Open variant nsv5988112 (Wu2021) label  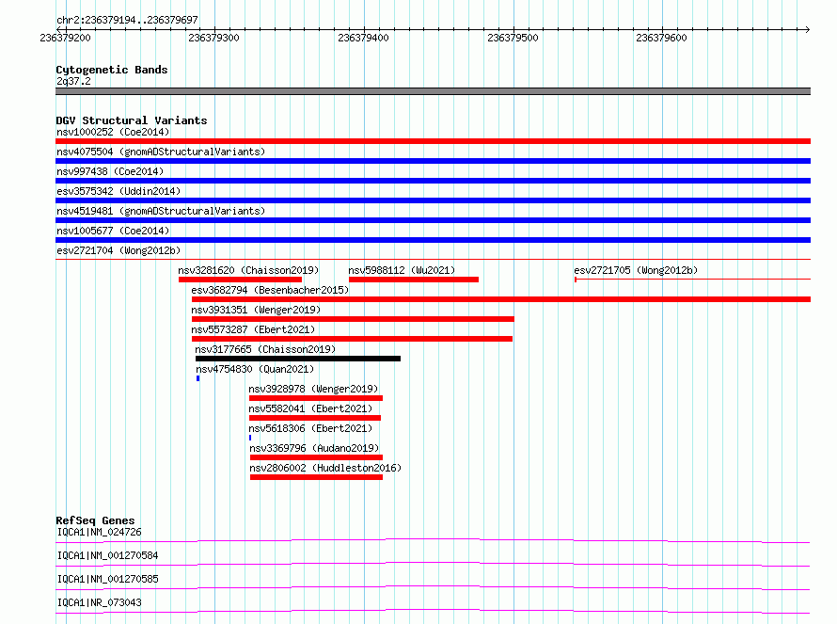pos(402,270)
